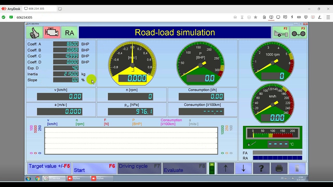The height and width of the screenshot is (187, 333).
Task: Edit the Coeff. C value field
Action: point(66,56)
